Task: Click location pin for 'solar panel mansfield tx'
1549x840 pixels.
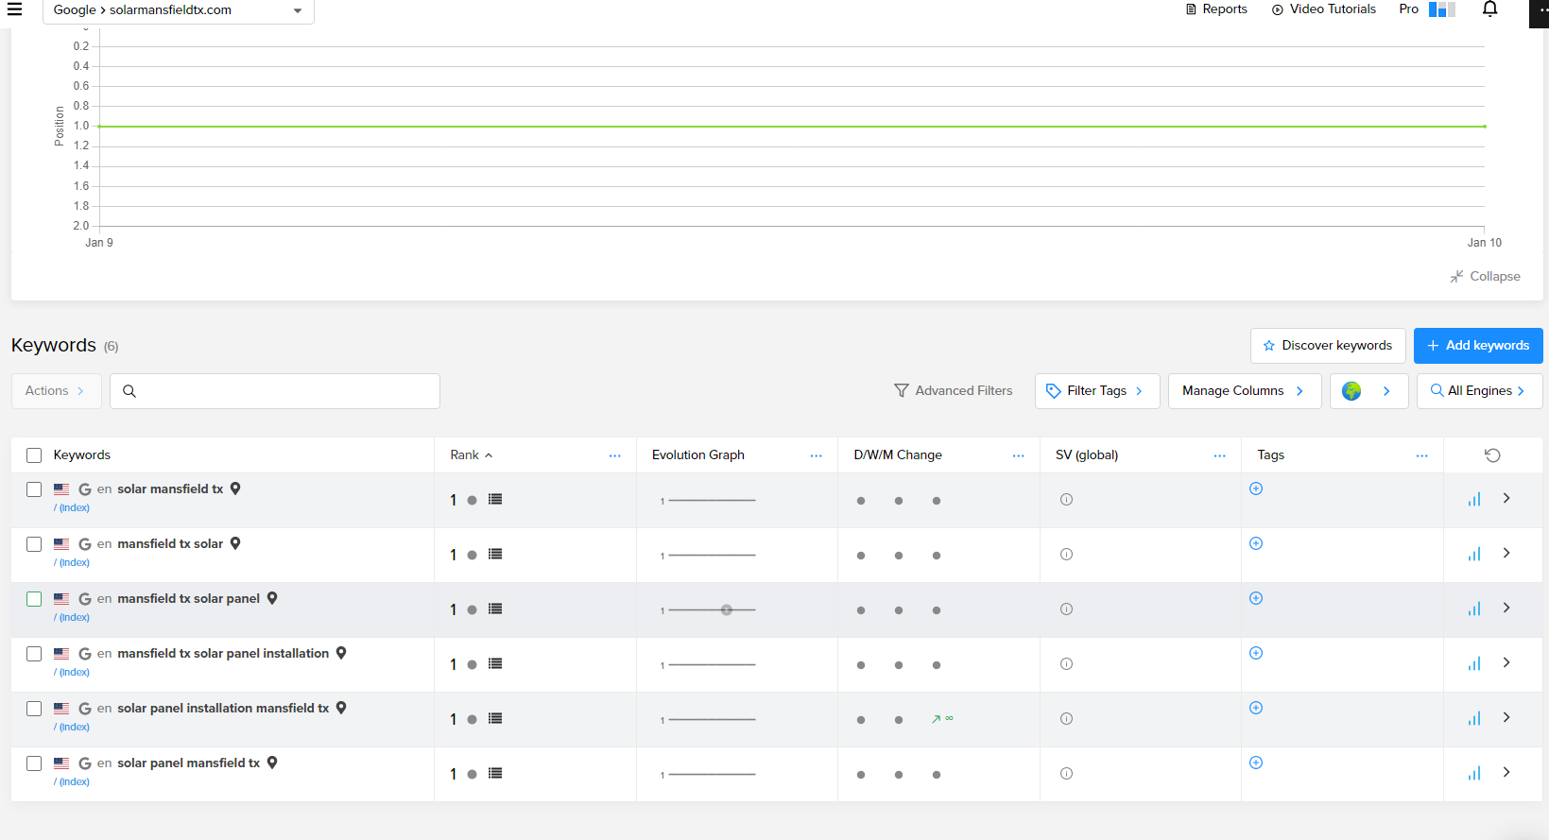Action: coord(272,763)
